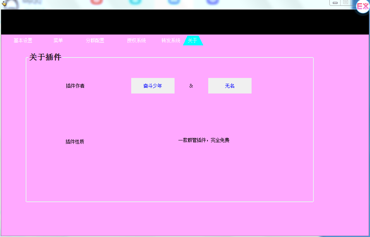Click the 奋斗少年 author button

152,86
